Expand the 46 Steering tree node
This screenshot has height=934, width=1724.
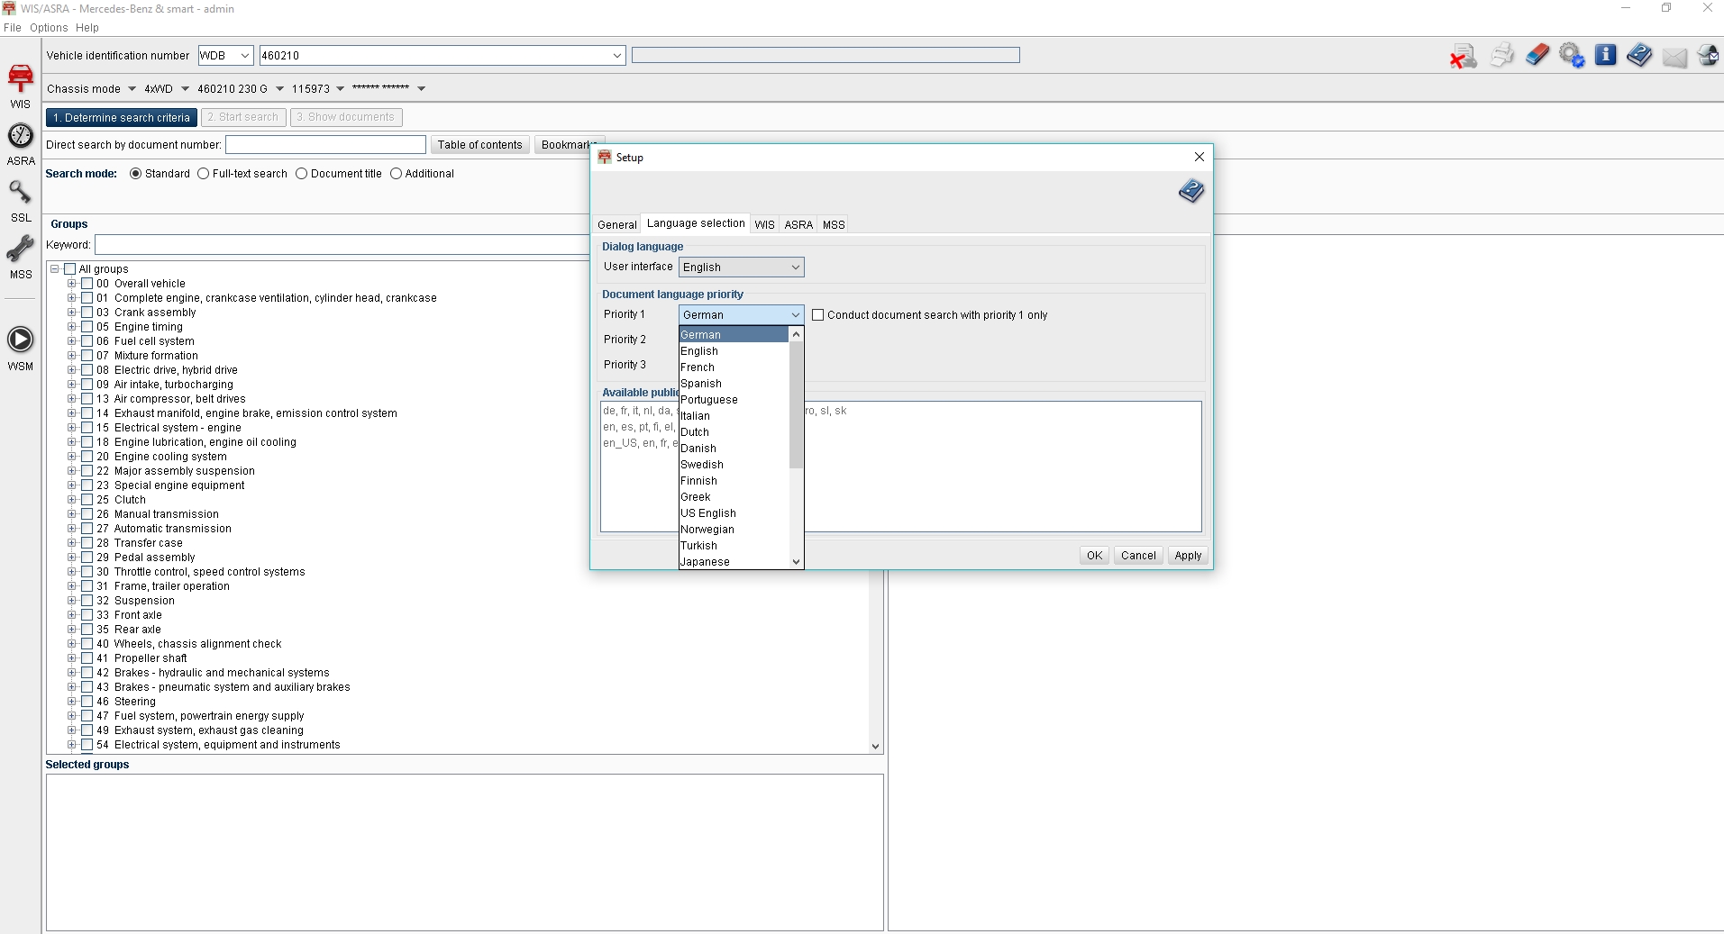point(72,702)
